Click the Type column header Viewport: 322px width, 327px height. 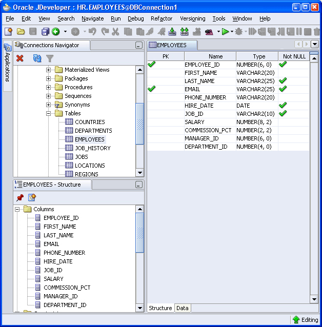click(257, 56)
